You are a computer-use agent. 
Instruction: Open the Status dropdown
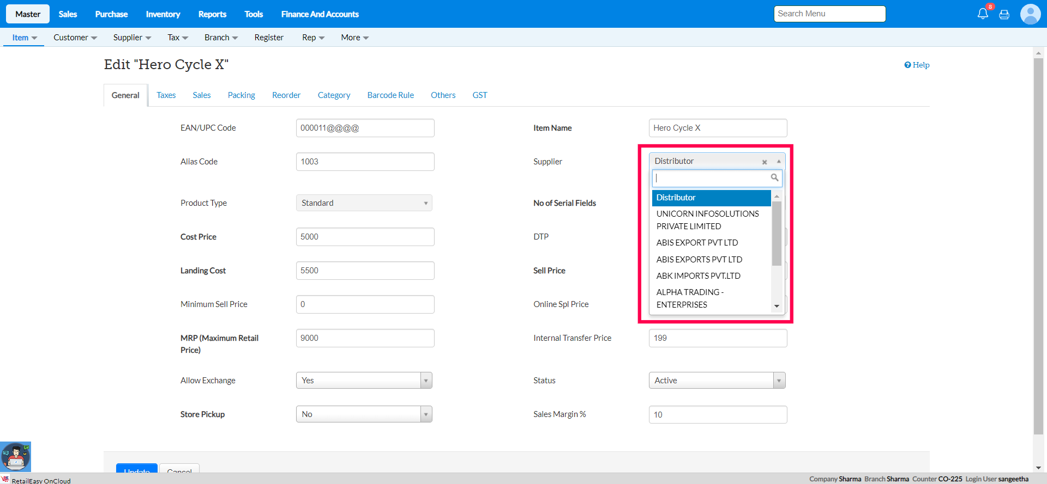(x=717, y=381)
